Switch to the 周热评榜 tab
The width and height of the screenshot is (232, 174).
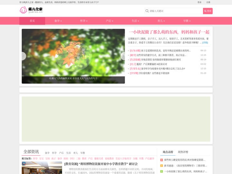pos(183,152)
